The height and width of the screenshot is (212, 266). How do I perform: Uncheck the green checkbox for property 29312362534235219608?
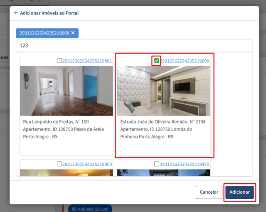[x=156, y=61]
